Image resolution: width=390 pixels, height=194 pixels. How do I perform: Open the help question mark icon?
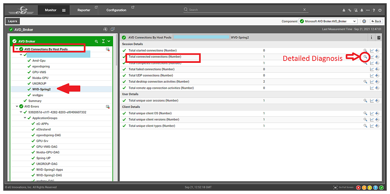[374, 10]
